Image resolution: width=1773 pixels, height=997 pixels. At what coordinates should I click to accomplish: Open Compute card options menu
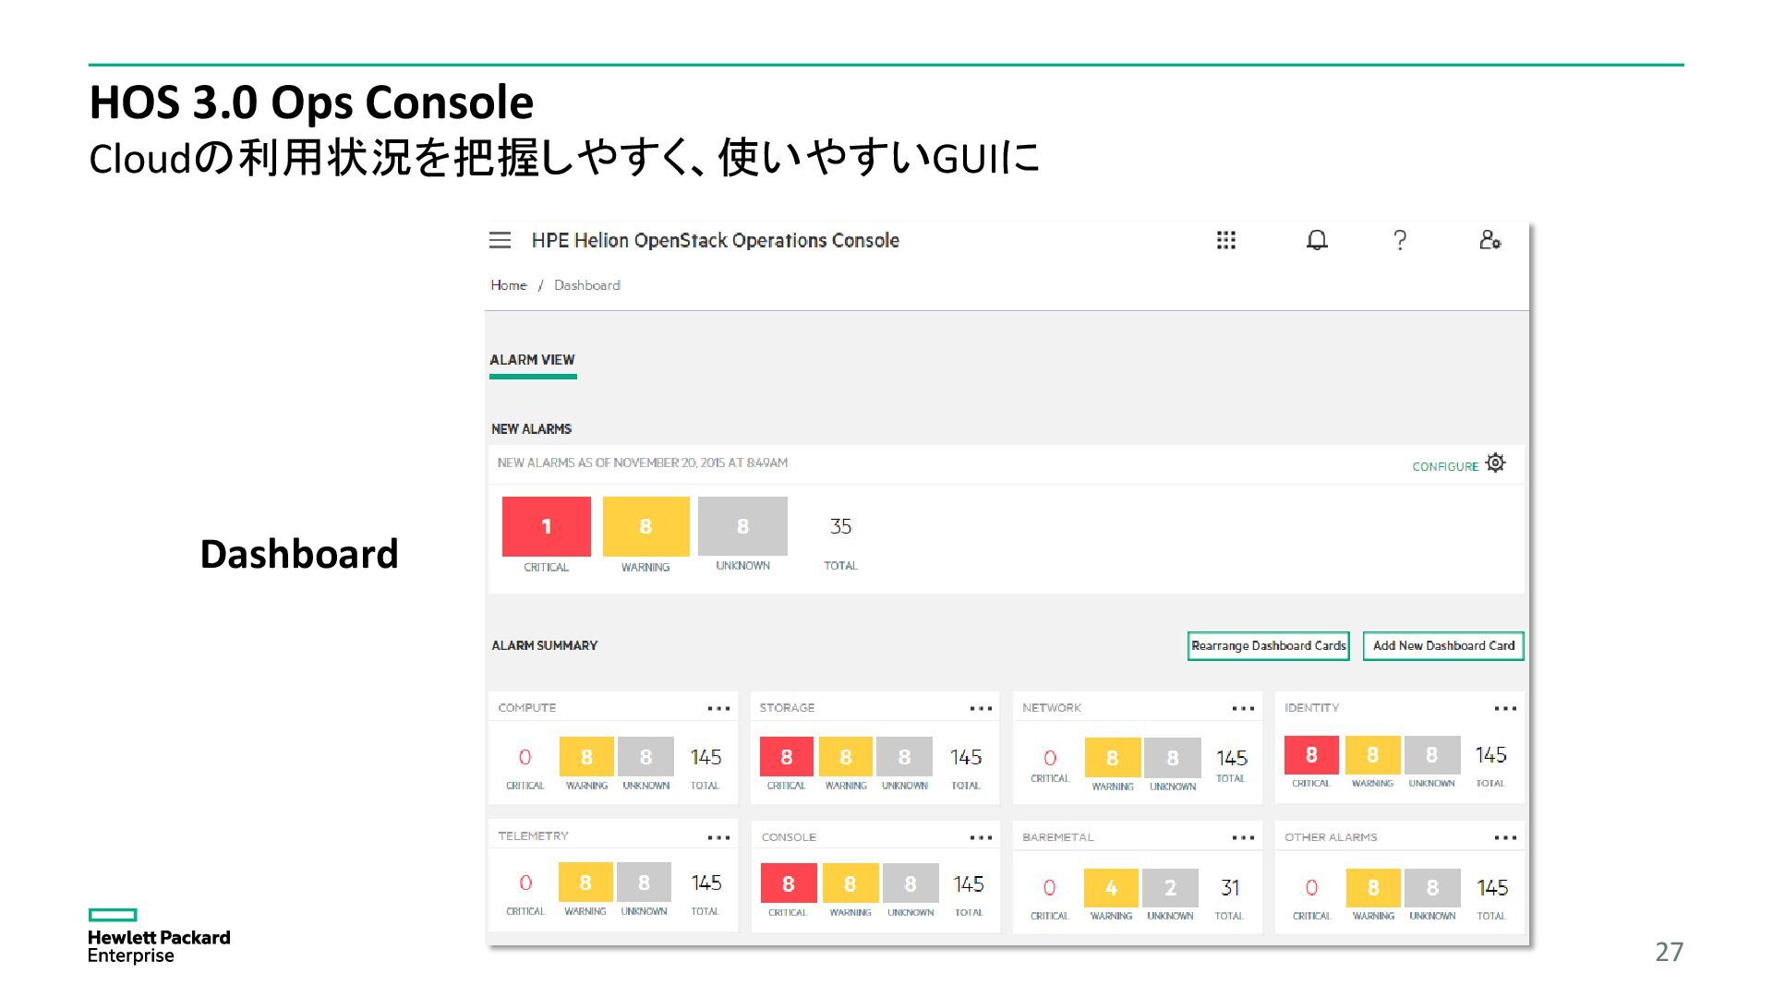[718, 709]
